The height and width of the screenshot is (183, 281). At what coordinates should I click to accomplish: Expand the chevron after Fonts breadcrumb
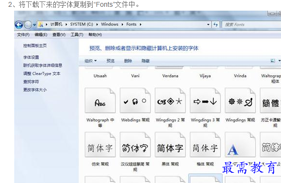coord(141,24)
